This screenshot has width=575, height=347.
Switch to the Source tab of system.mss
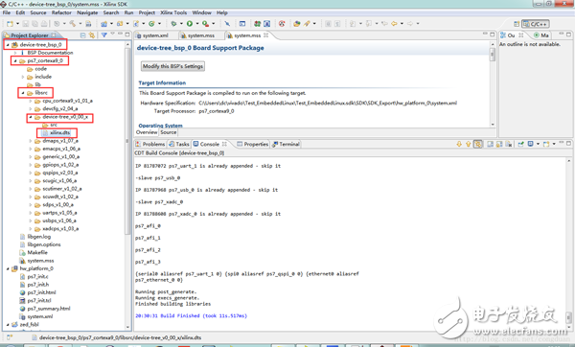tap(169, 132)
